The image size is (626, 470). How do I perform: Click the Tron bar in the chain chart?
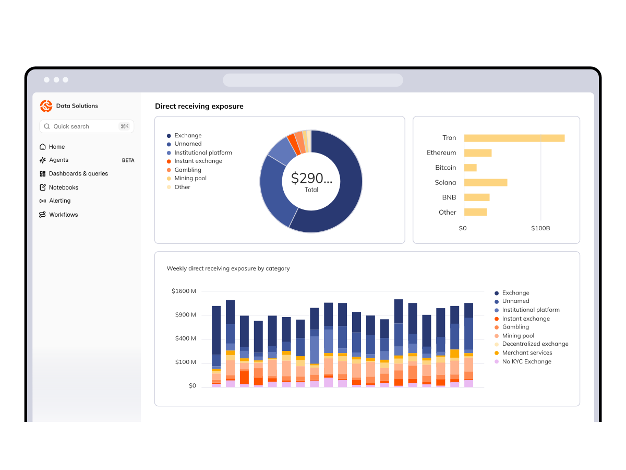click(x=514, y=138)
